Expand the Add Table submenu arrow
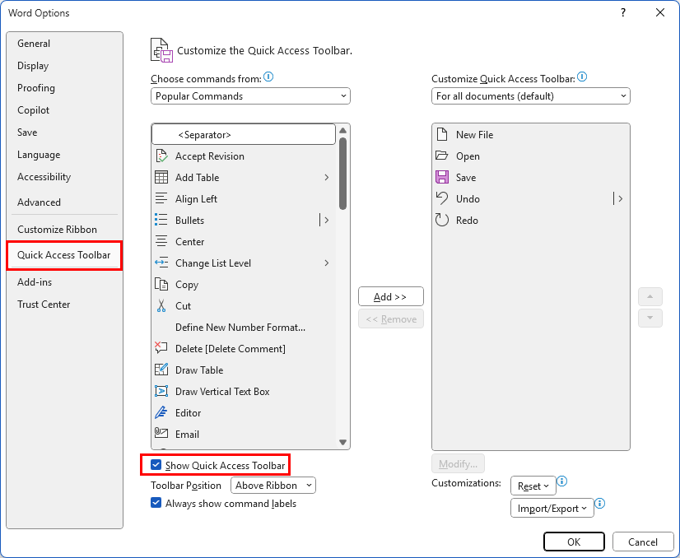This screenshot has height=558, width=680. [x=327, y=177]
